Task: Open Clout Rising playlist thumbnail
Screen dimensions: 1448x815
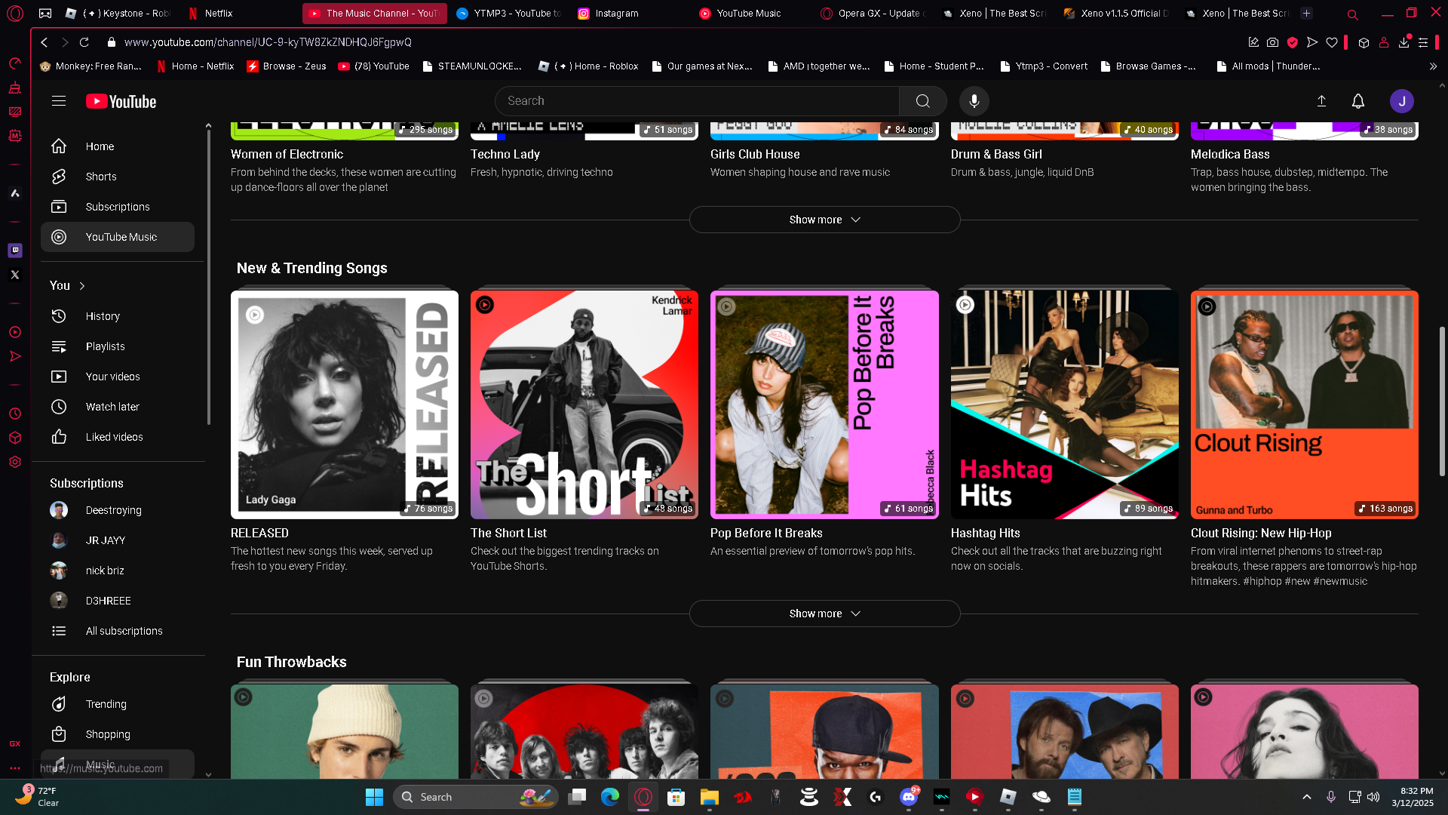Action: click(1305, 404)
